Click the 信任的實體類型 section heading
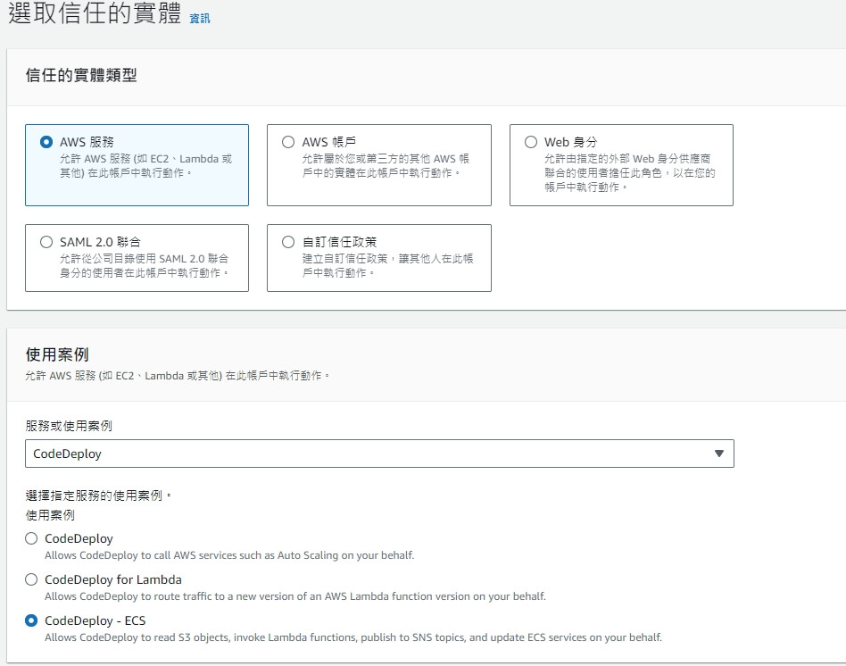This screenshot has width=846, height=666. pos(81,75)
